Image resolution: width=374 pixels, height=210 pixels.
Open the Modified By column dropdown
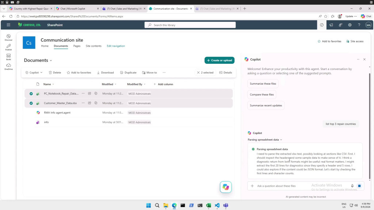point(136,84)
